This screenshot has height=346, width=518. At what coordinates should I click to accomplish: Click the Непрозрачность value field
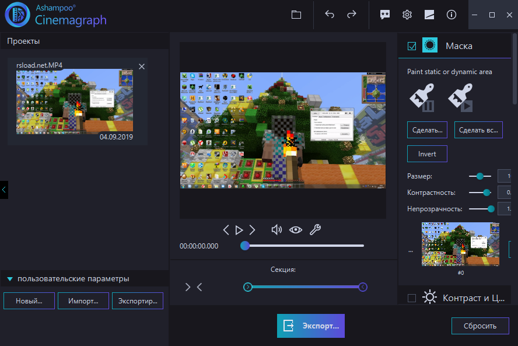(504, 209)
